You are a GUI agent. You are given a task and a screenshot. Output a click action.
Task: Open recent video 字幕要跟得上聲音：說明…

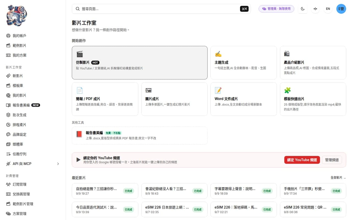(x=244, y=191)
